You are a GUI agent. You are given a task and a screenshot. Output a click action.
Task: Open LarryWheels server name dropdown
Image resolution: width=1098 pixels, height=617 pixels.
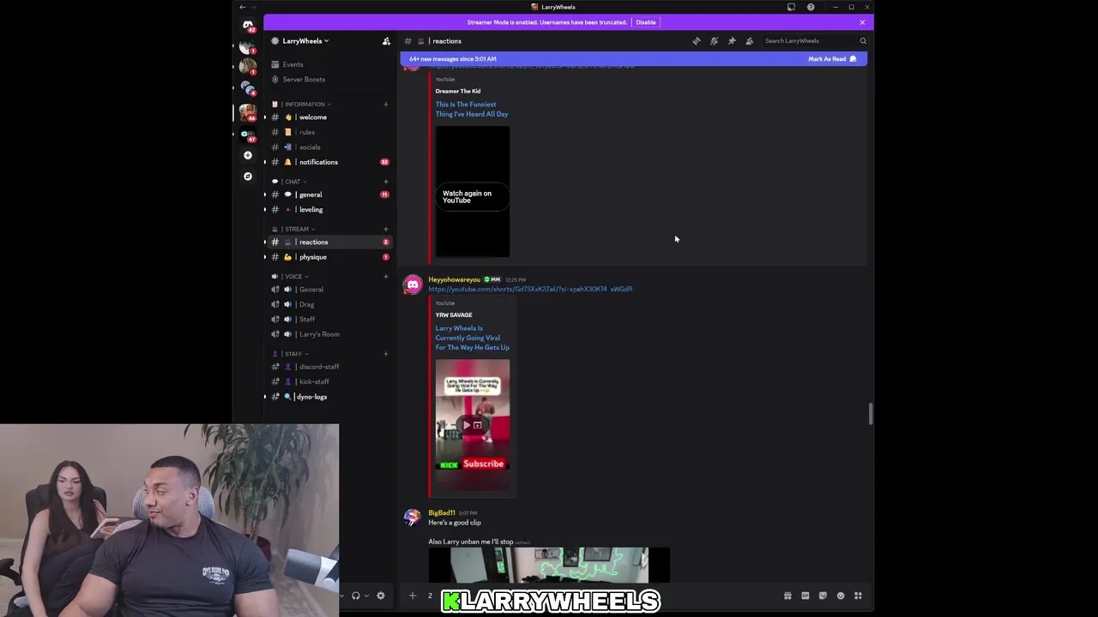306,41
